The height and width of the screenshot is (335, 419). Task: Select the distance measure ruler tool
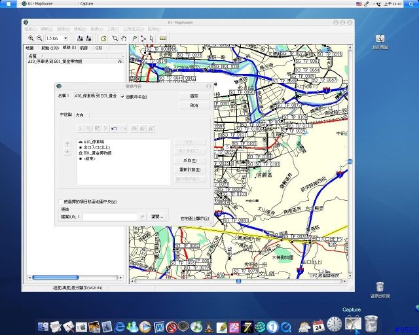click(163, 38)
